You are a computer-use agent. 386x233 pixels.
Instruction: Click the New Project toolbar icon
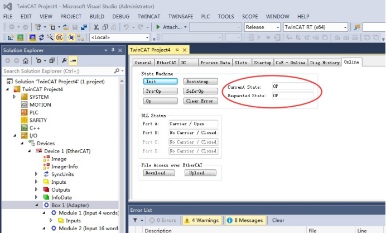tap(38, 27)
